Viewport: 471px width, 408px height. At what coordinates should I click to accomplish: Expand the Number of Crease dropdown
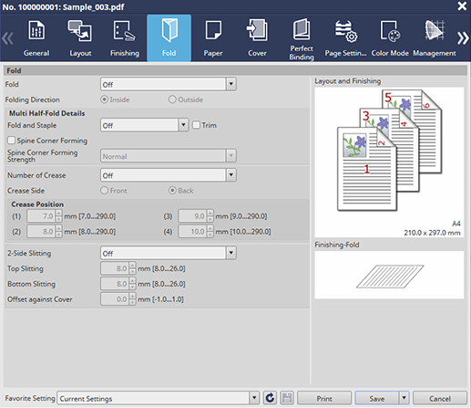coord(231,175)
